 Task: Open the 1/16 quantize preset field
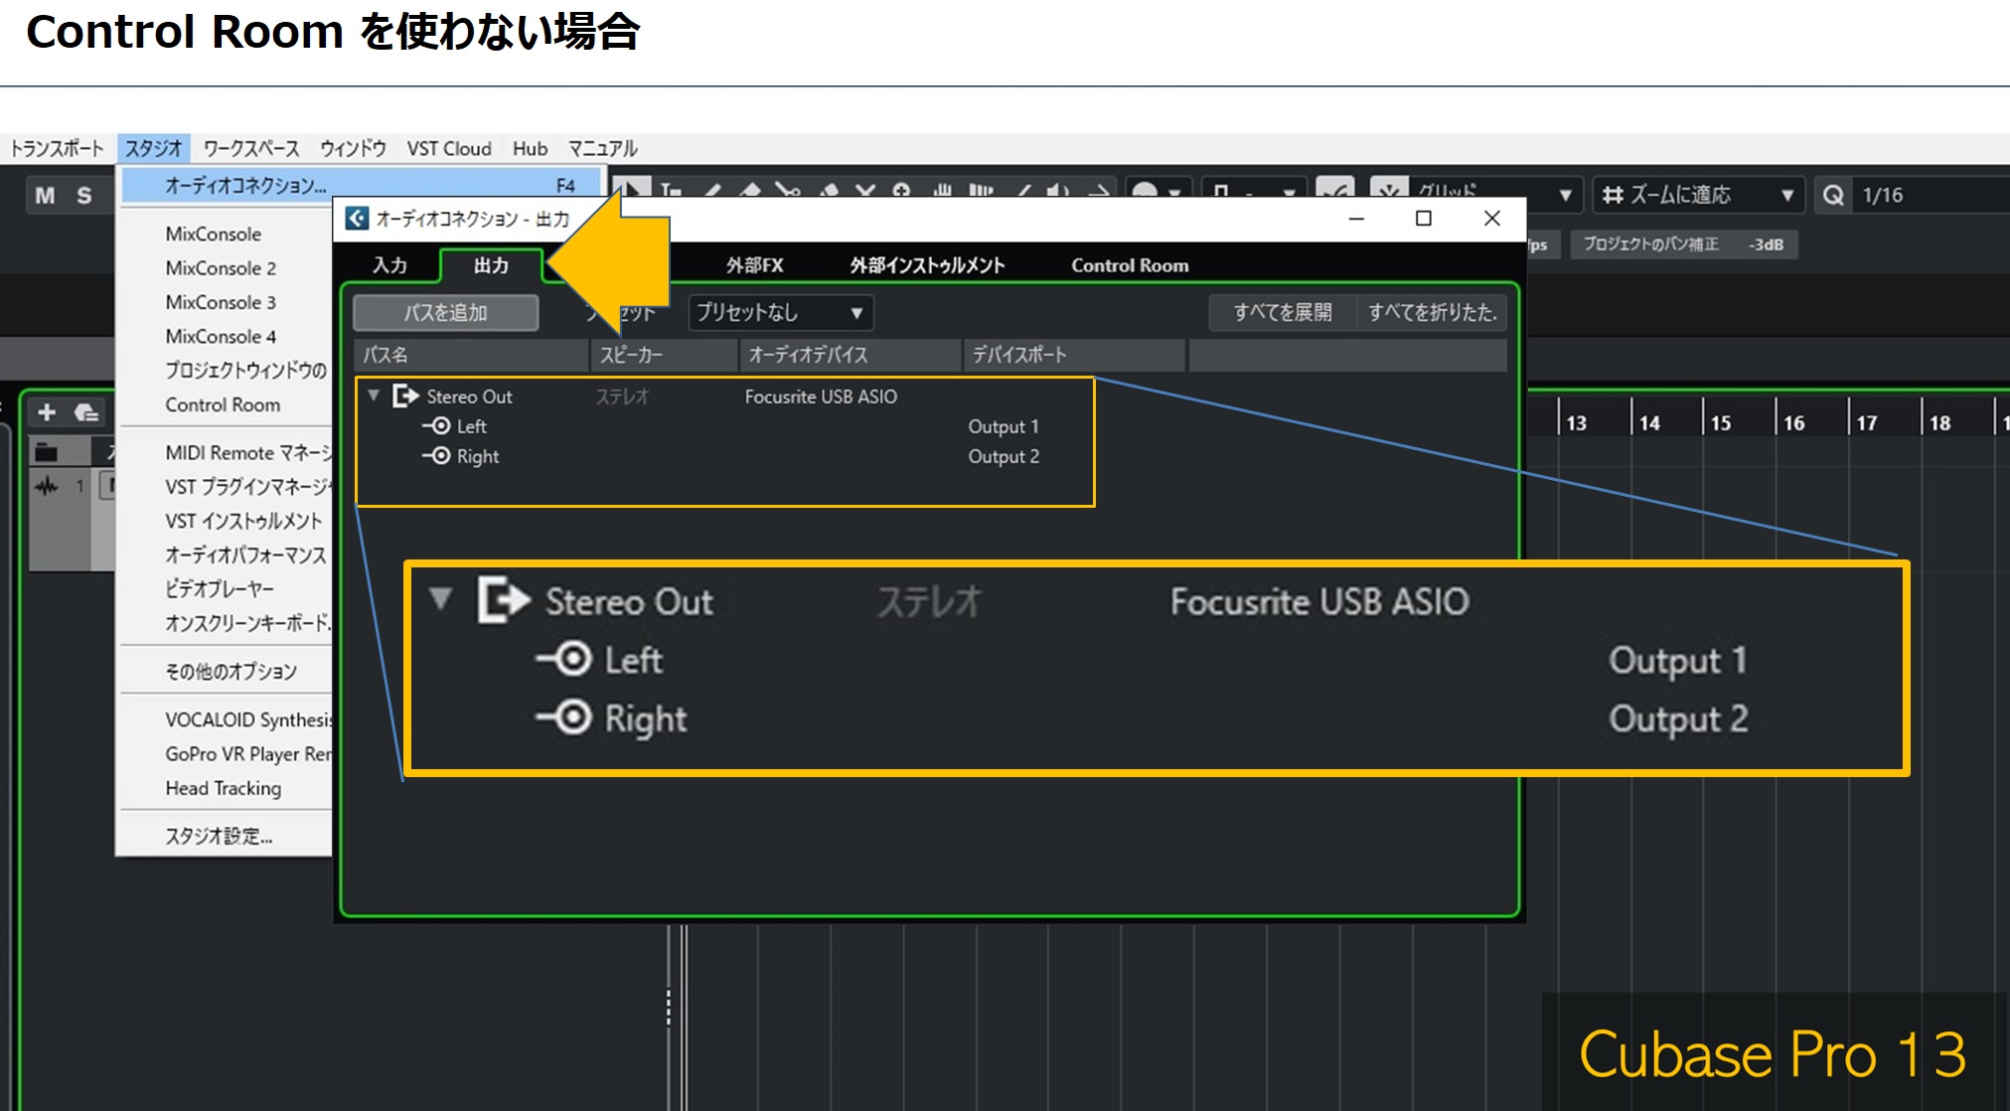tap(1928, 195)
